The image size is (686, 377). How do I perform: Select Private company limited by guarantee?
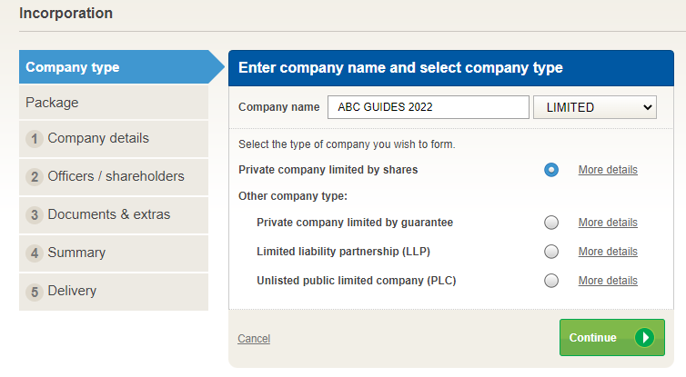coord(551,223)
